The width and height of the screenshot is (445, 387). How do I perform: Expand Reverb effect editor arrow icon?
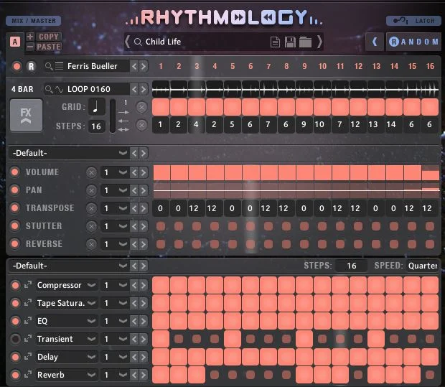28,375
